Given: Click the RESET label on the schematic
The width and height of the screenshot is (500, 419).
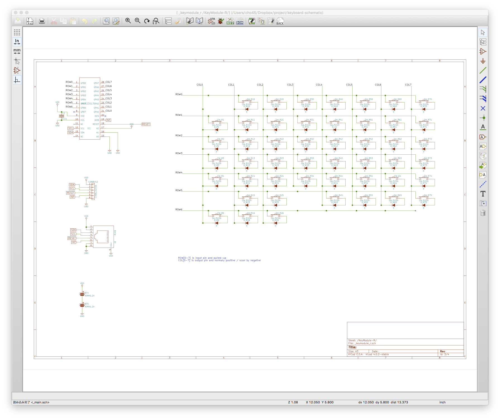Looking at the screenshot, I should (x=146, y=124).
